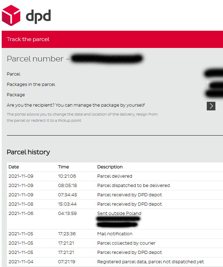Click the 10:21:06 delivery time cell
Viewport: 223px width, 267px height.
[67, 176]
